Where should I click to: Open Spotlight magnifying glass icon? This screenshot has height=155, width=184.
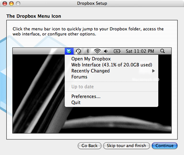pyautogui.click(x=162, y=51)
